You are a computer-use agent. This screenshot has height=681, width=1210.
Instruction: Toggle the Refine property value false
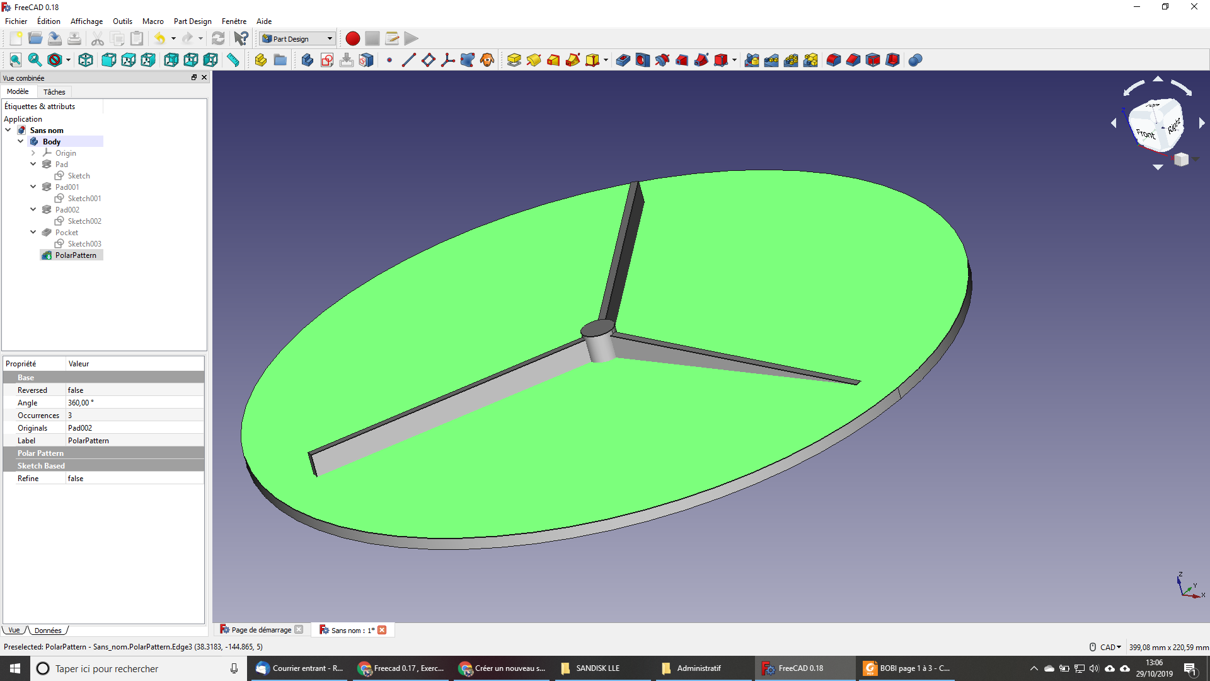click(x=135, y=479)
